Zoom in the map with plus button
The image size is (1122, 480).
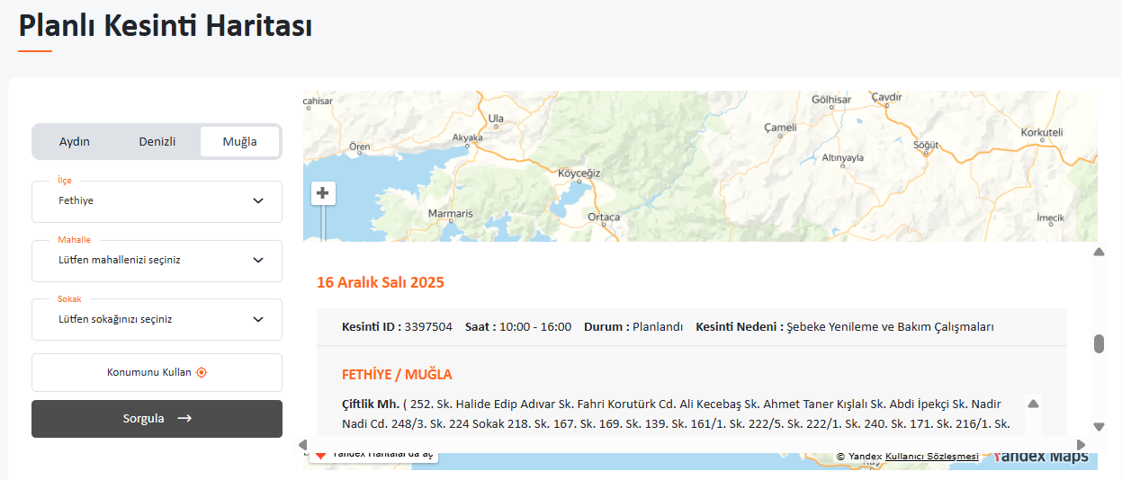coord(323,193)
